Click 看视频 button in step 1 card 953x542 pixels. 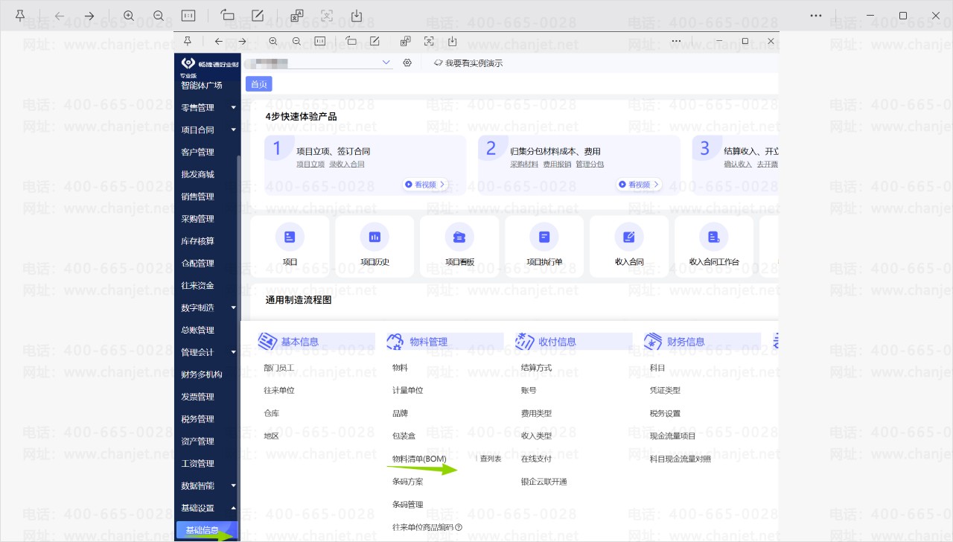coord(426,185)
